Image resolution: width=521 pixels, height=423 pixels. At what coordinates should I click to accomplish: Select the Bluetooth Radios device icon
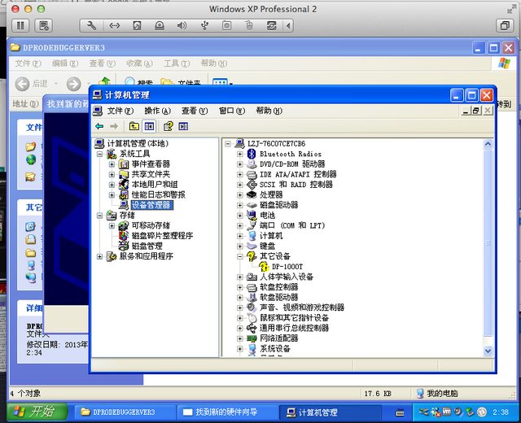(x=252, y=154)
